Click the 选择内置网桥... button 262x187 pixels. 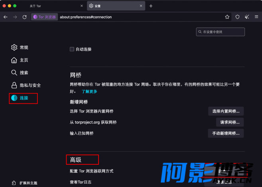point(226,111)
